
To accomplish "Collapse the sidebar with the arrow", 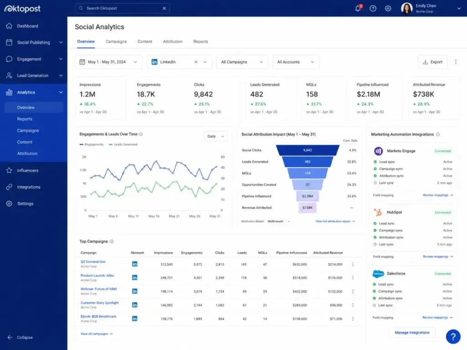I will (10, 337).
